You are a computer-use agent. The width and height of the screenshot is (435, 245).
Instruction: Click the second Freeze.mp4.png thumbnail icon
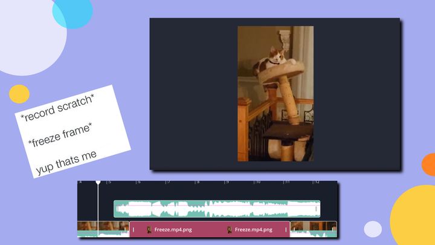click(x=230, y=230)
